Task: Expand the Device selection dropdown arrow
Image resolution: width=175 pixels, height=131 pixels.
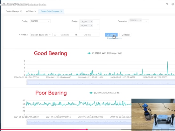Action: (x=98, y=24)
